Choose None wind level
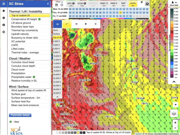The width and height of the screenshot is (180, 135). tap(57, 30)
